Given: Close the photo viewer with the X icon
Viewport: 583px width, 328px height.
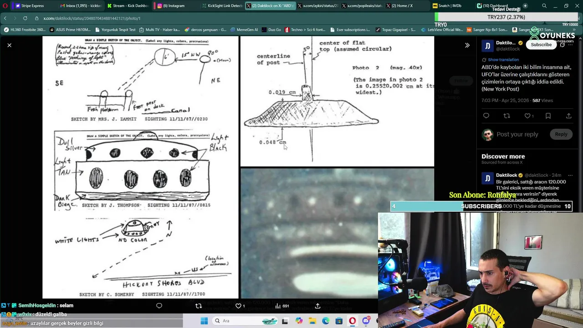Looking at the screenshot, I should 9,45.
